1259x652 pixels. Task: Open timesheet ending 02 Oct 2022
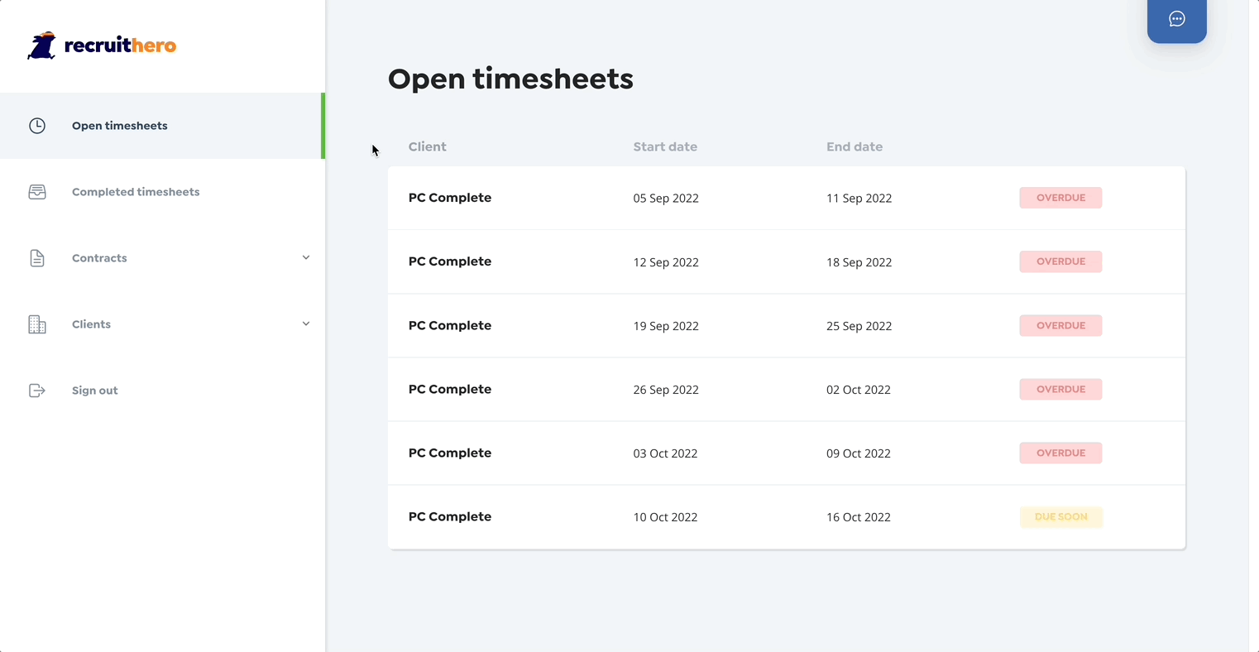point(858,390)
